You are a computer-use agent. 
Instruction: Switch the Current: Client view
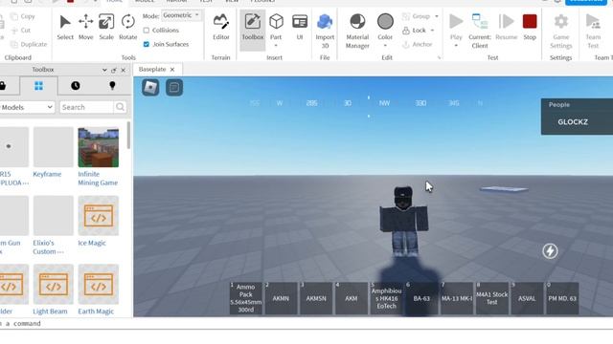tap(480, 32)
